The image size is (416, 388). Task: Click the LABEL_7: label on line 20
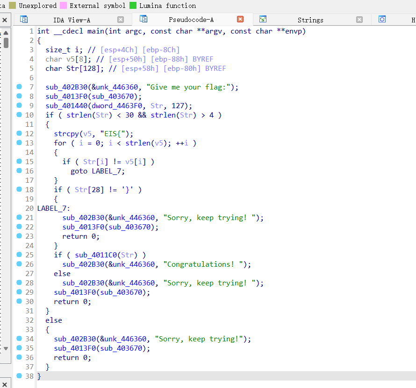click(x=54, y=208)
